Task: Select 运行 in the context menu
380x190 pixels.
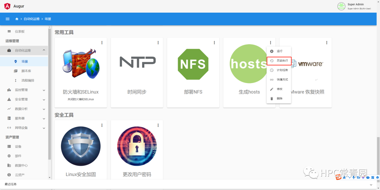Action: tap(279, 51)
